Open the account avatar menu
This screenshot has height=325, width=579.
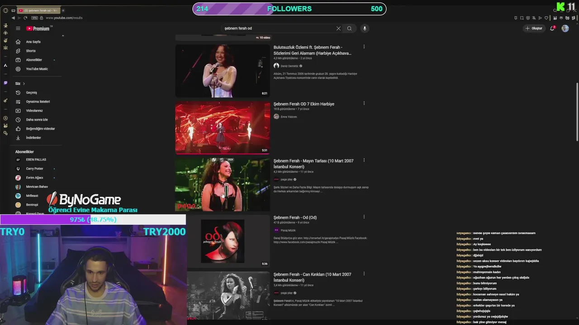click(x=565, y=28)
